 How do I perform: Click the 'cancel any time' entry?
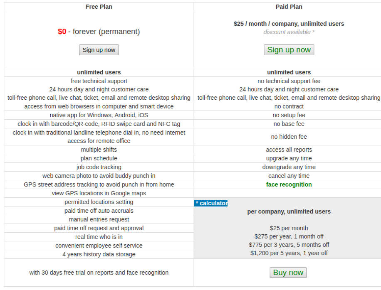pos(289,176)
